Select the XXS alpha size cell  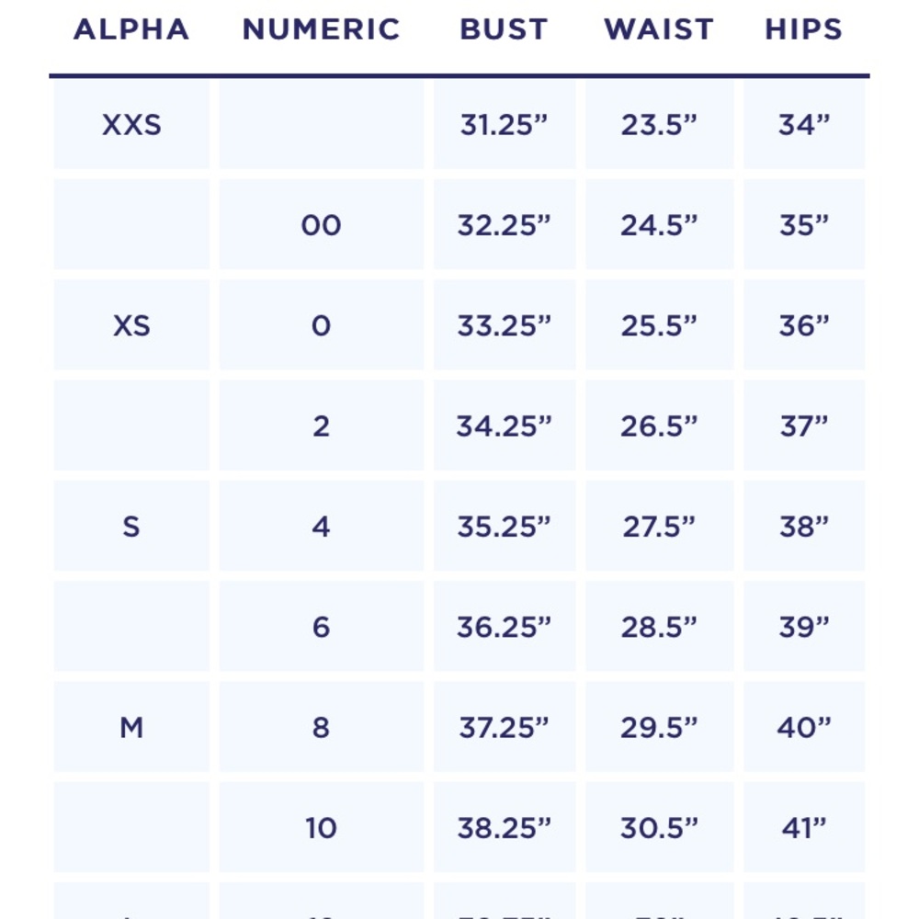pyautogui.click(x=131, y=124)
